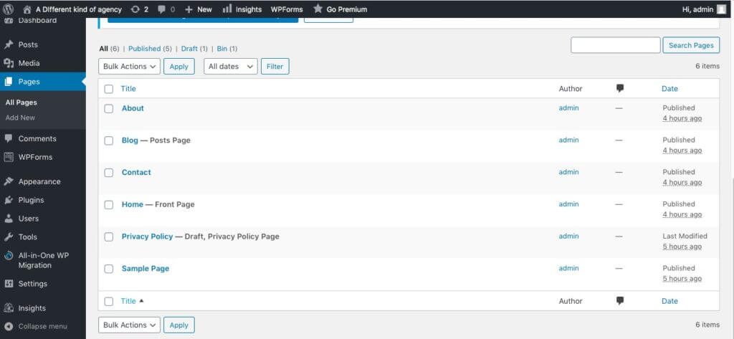Sort by Title column header
Viewport: 734px width, 339px height.
tap(128, 88)
